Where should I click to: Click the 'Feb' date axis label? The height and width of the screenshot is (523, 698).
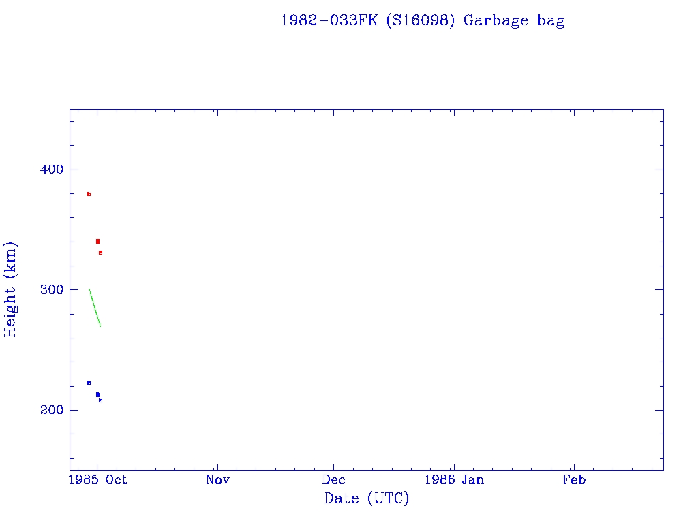(x=573, y=480)
